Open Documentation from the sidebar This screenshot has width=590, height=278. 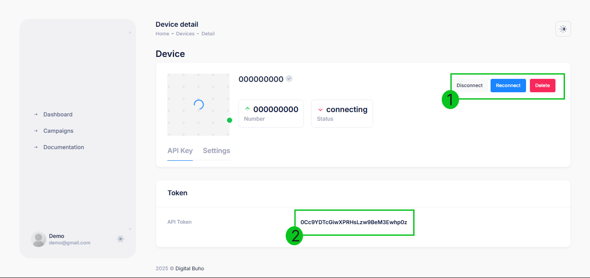tap(64, 147)
